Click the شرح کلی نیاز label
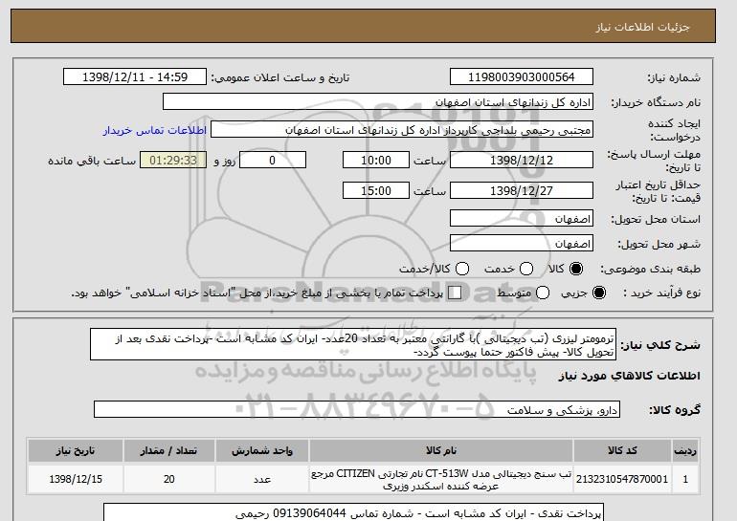The height and width of the screenshot is (521, 737). (660, 345)
